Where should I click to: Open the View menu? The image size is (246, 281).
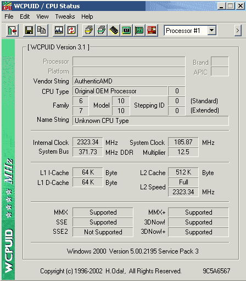42,16
